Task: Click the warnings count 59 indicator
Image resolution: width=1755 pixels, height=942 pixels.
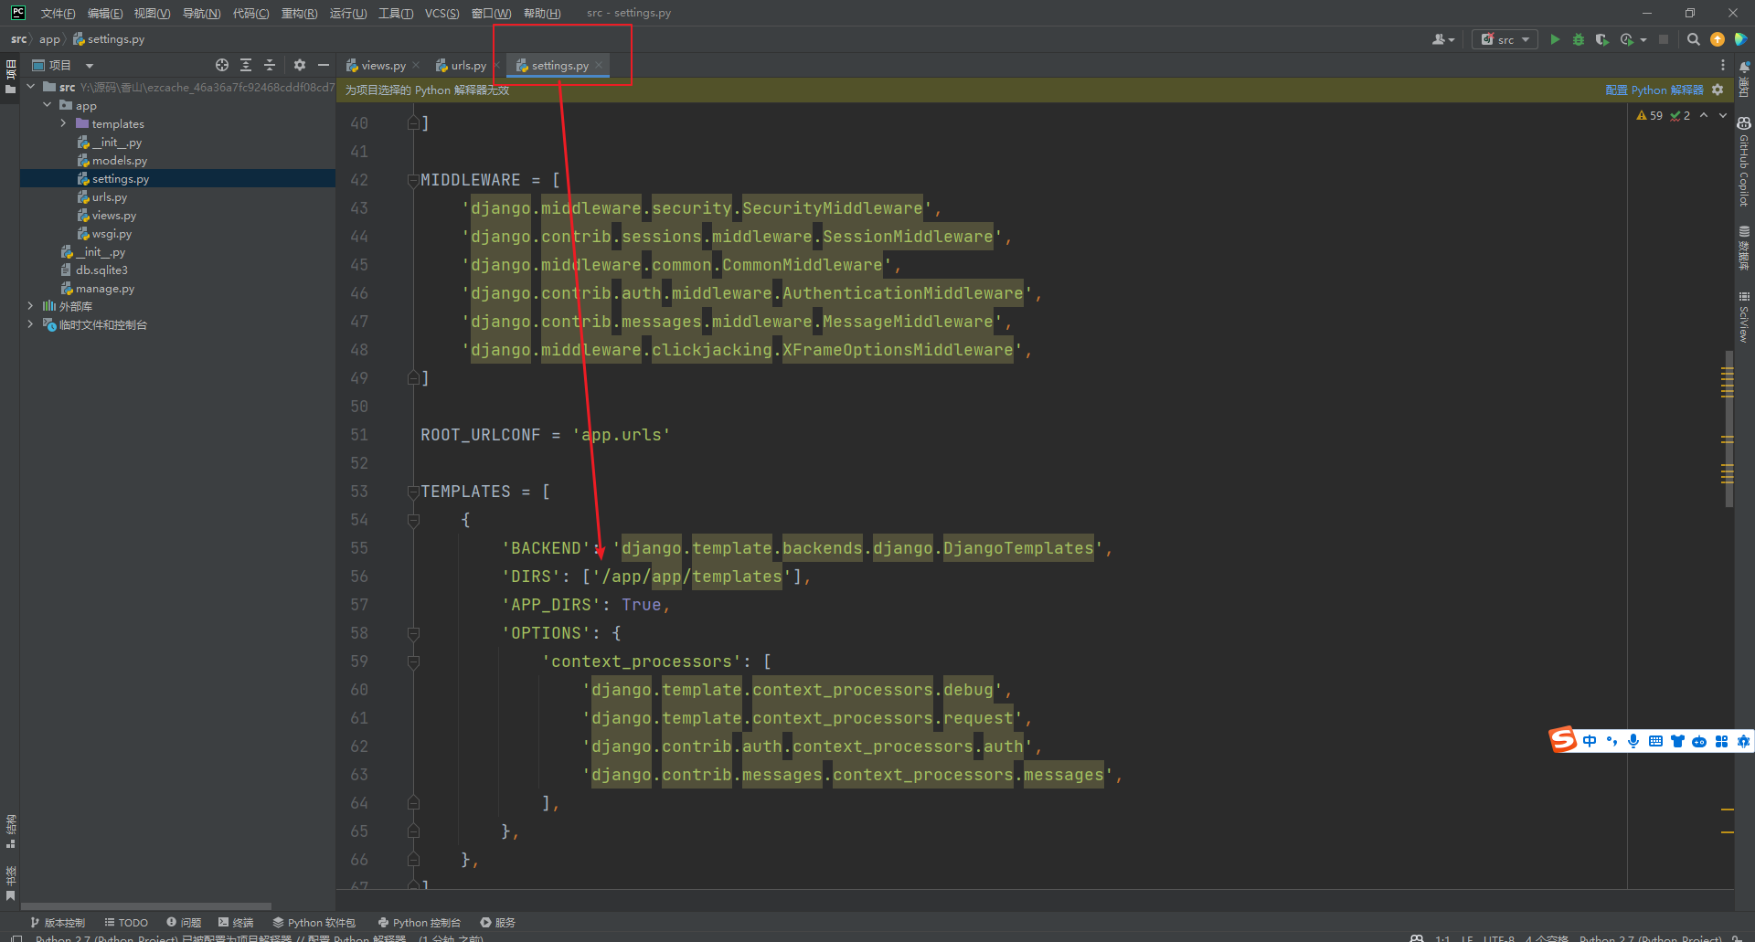Action: (x=1650, y=116)
